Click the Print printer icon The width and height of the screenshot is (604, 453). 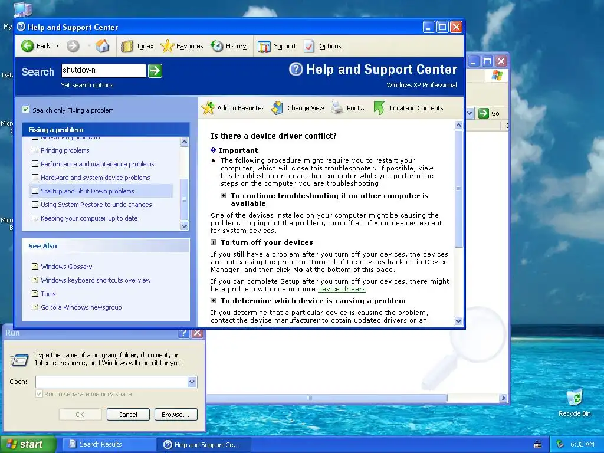pos(337,108)
